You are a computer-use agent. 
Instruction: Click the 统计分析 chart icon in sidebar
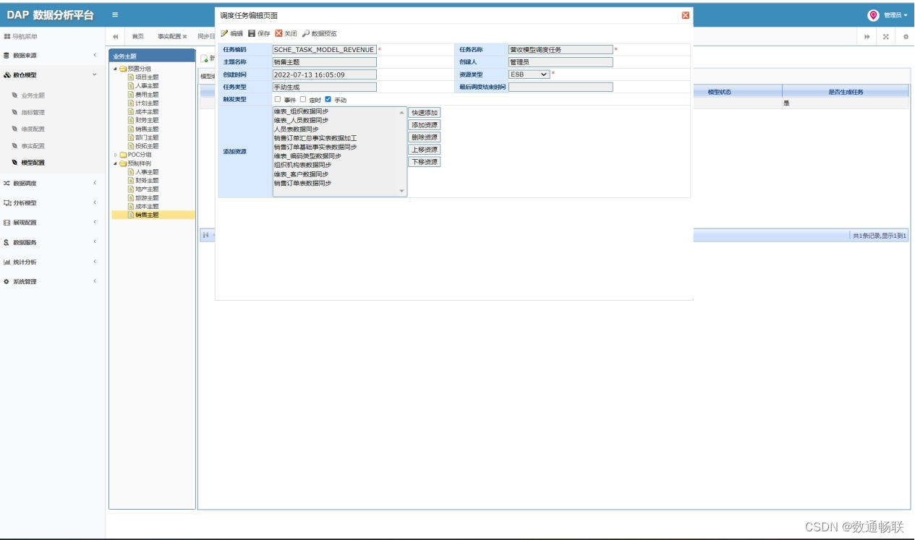[7, 262]
